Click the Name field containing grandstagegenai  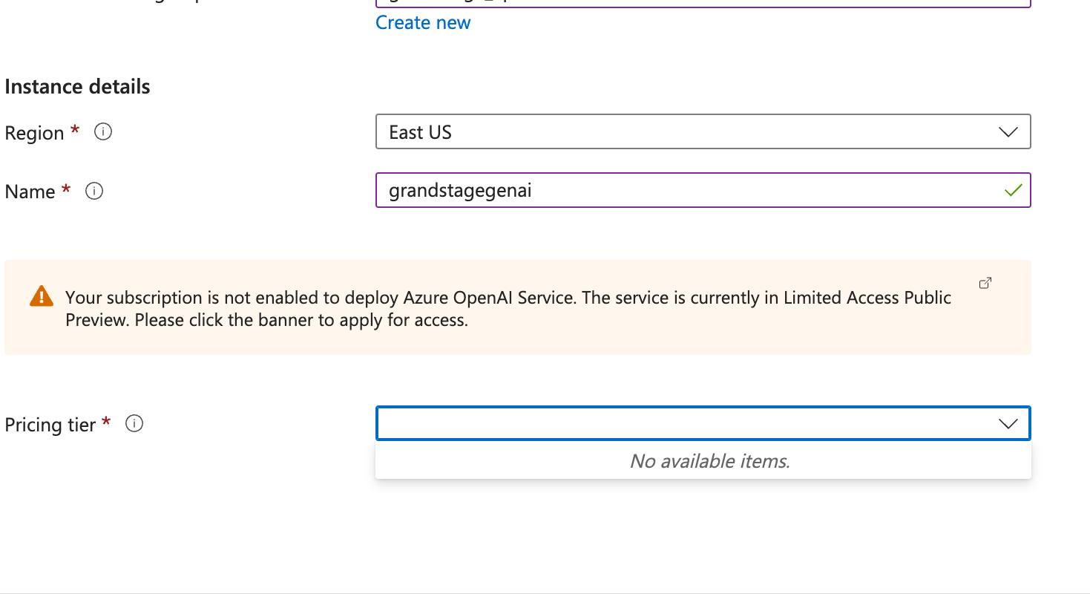tap(703, 190)
